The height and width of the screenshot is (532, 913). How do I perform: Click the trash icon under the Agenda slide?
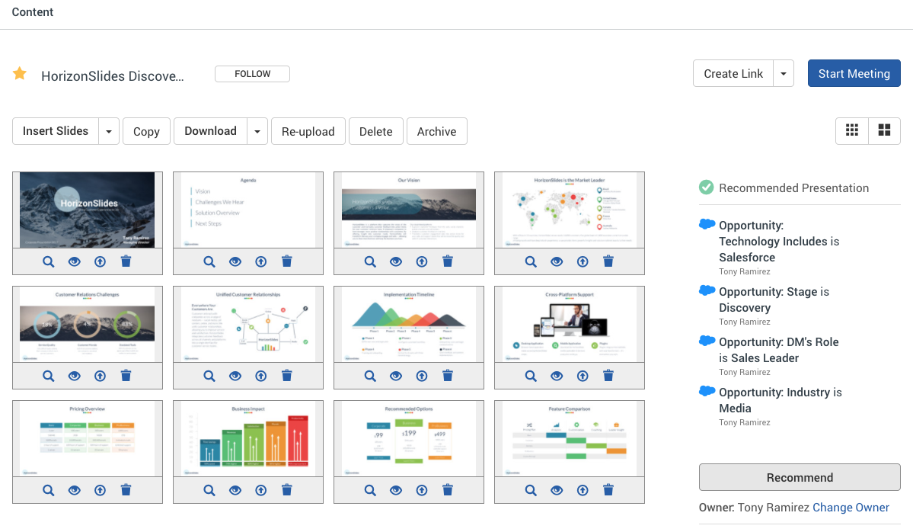pos(287,261)
